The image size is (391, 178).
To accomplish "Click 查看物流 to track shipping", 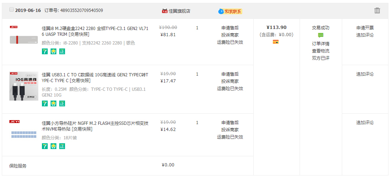I will (321, 51).
